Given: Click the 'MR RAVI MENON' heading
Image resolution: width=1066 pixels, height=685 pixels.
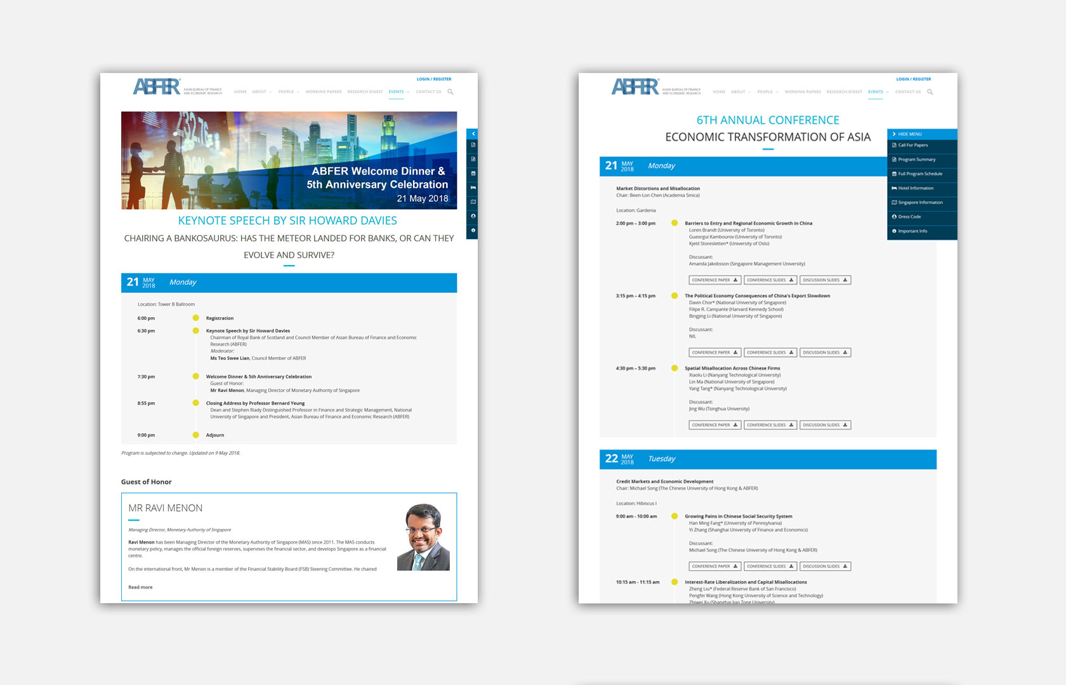Looking at the screenshot, I should [166, 508].
